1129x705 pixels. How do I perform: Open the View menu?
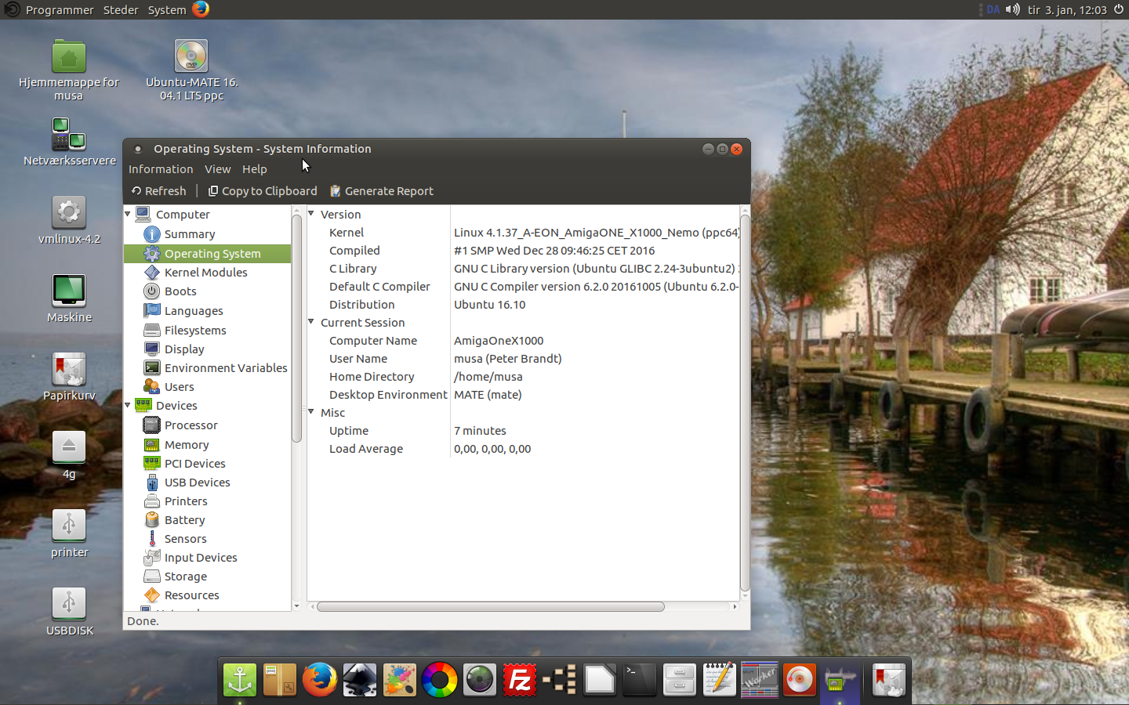pos(217,169)
